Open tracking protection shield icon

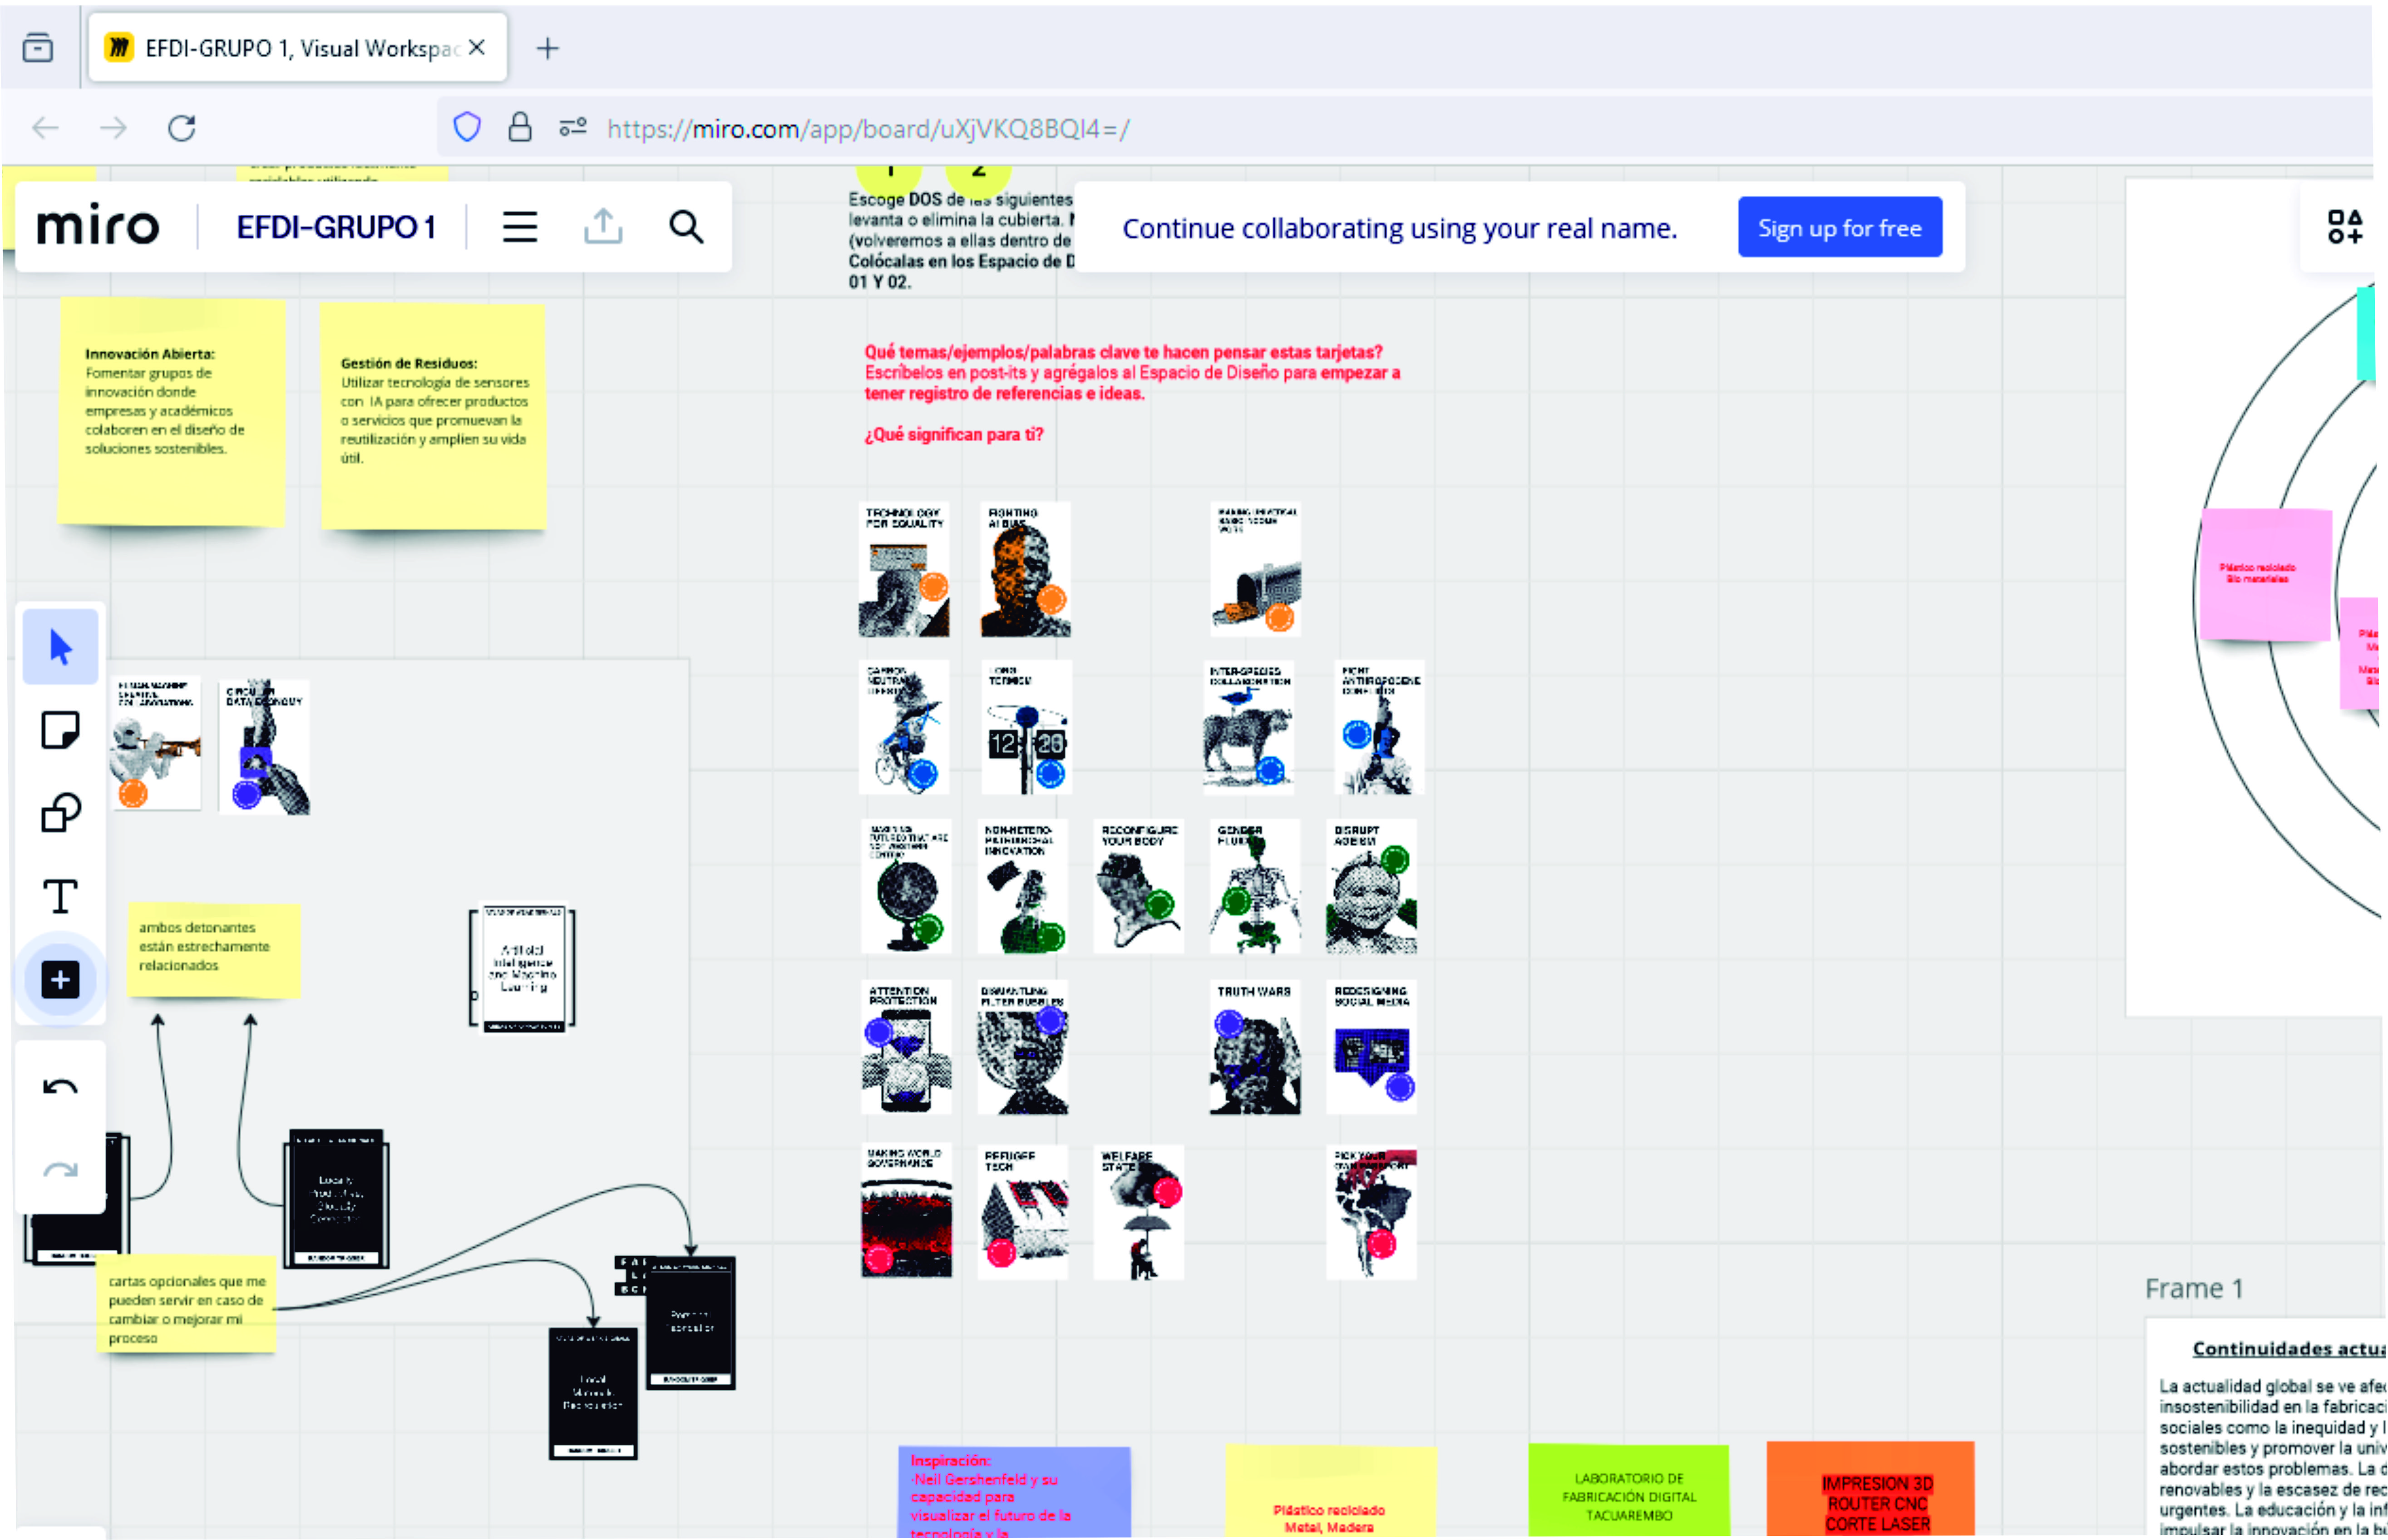tap(467, 127)
